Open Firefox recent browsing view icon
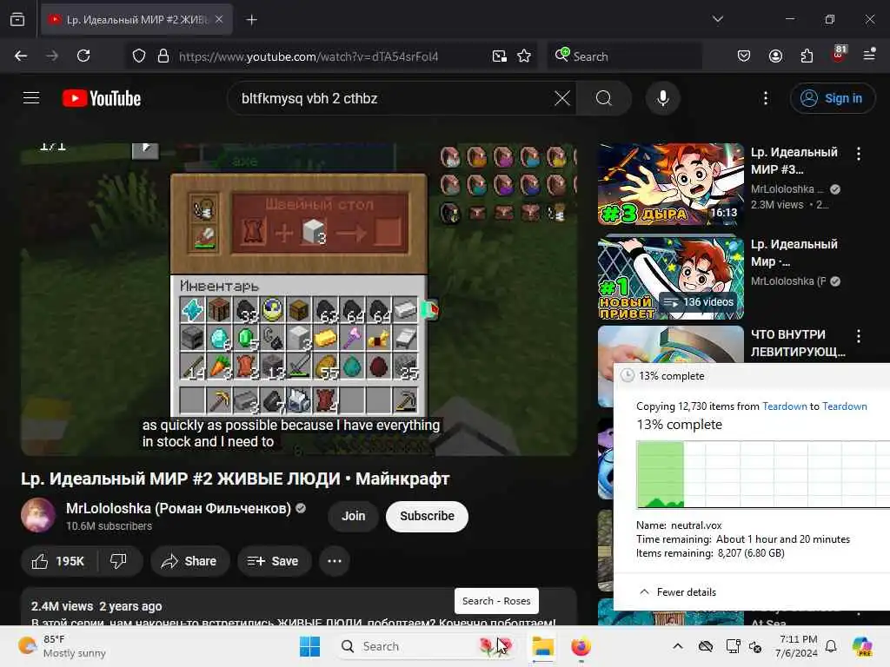 (17, 19)
